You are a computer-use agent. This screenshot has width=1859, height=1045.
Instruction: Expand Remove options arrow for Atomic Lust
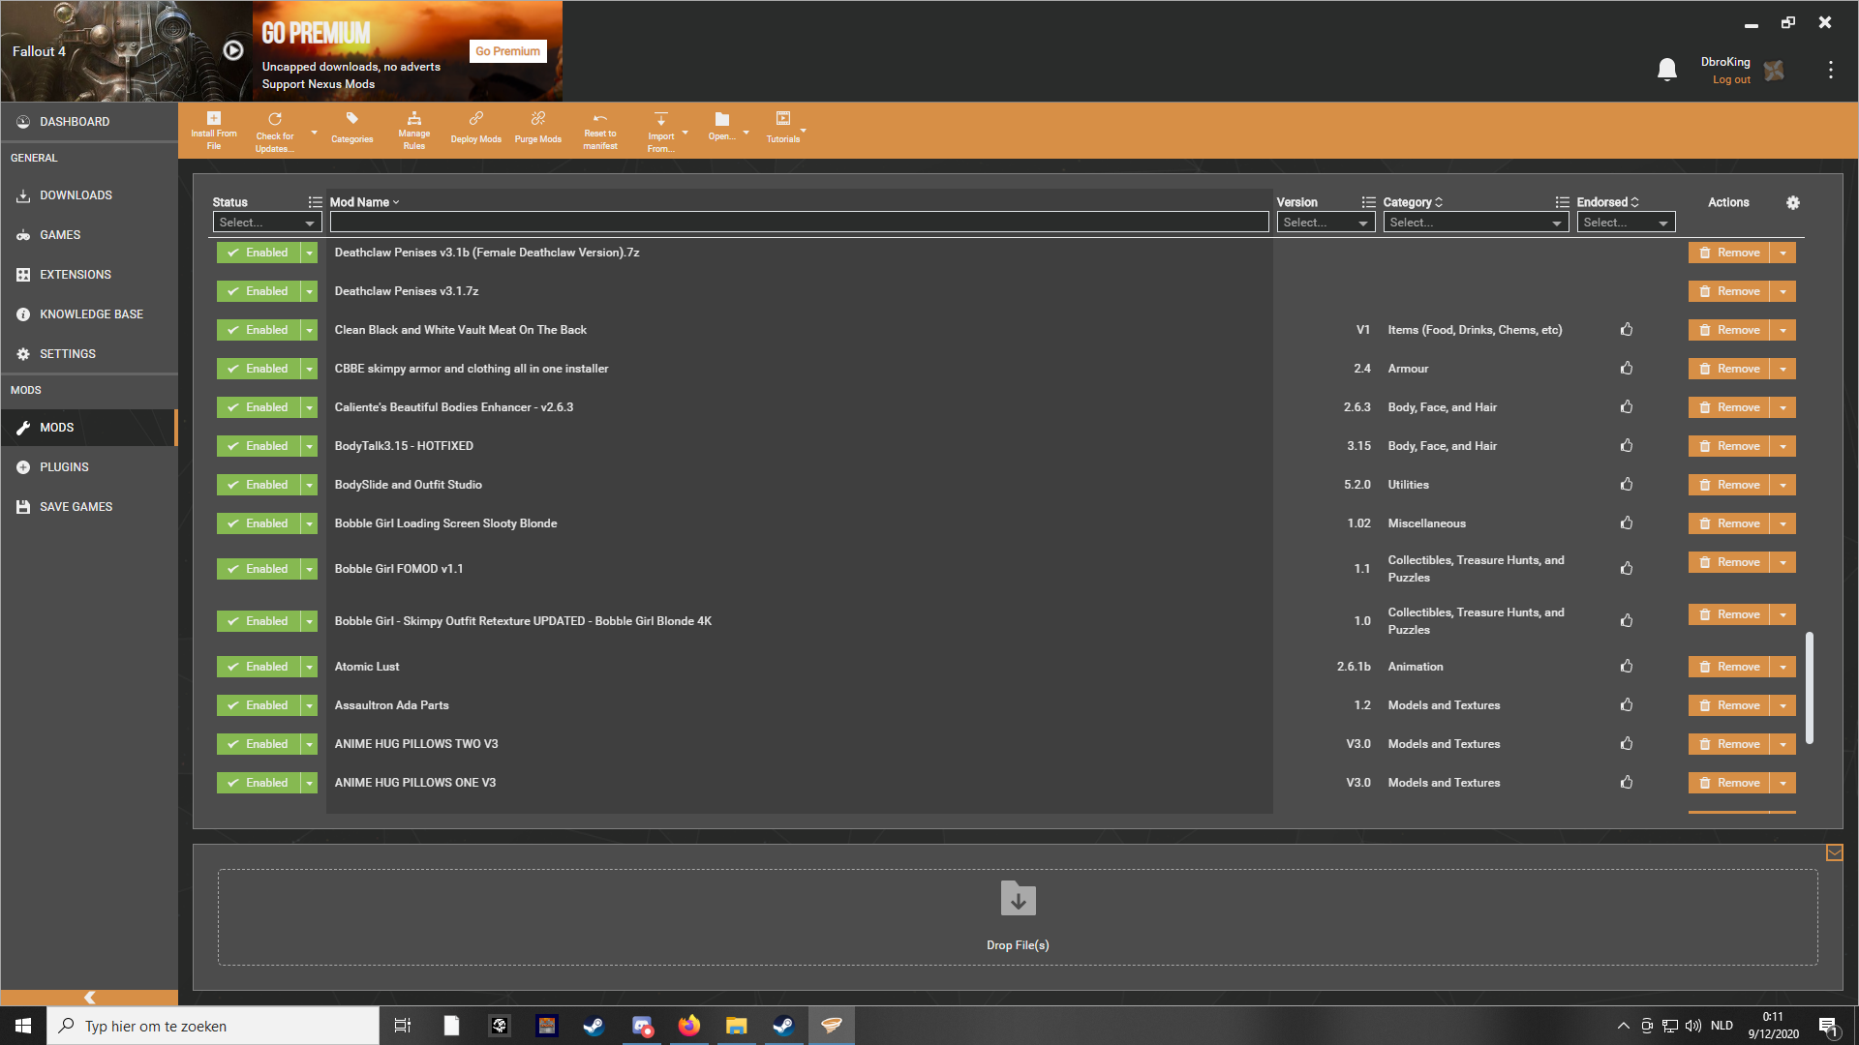(x=1783, y=667)
